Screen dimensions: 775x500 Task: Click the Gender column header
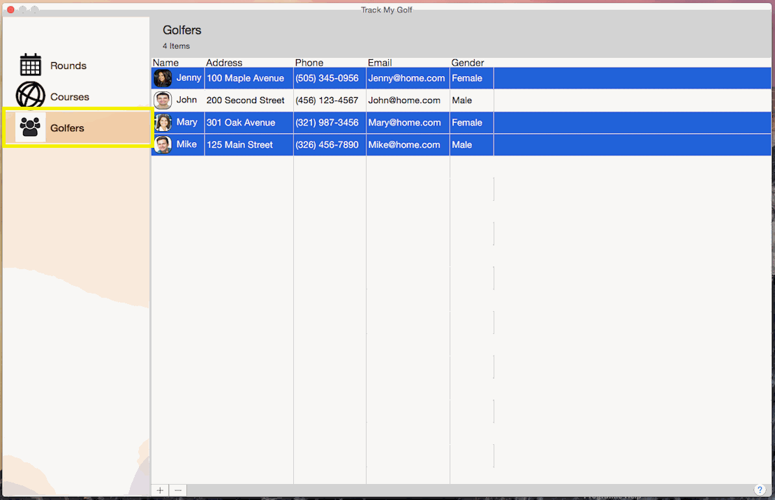468,63
